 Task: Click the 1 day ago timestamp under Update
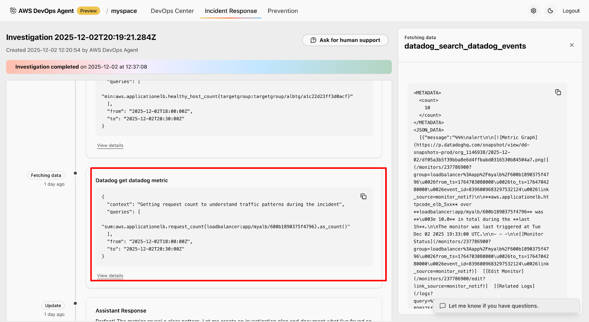pos(54,314)
